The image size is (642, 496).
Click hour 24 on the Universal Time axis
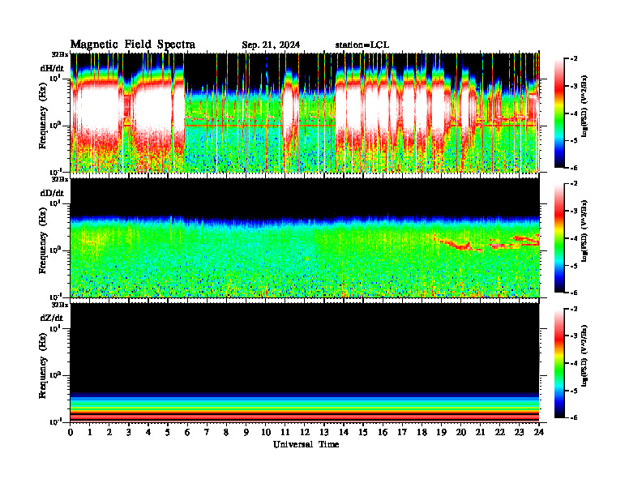tap(539, 432)
